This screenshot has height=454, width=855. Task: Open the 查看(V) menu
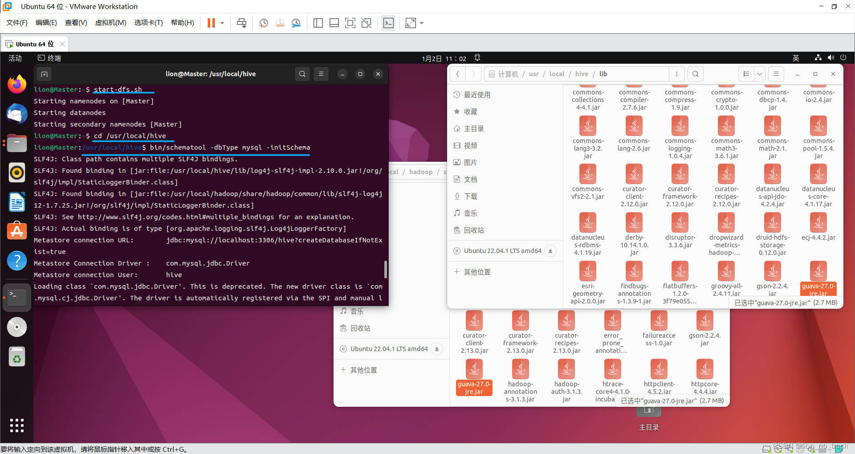76,23
